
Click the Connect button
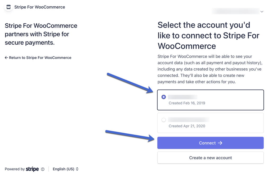click(x=210, y=143)
